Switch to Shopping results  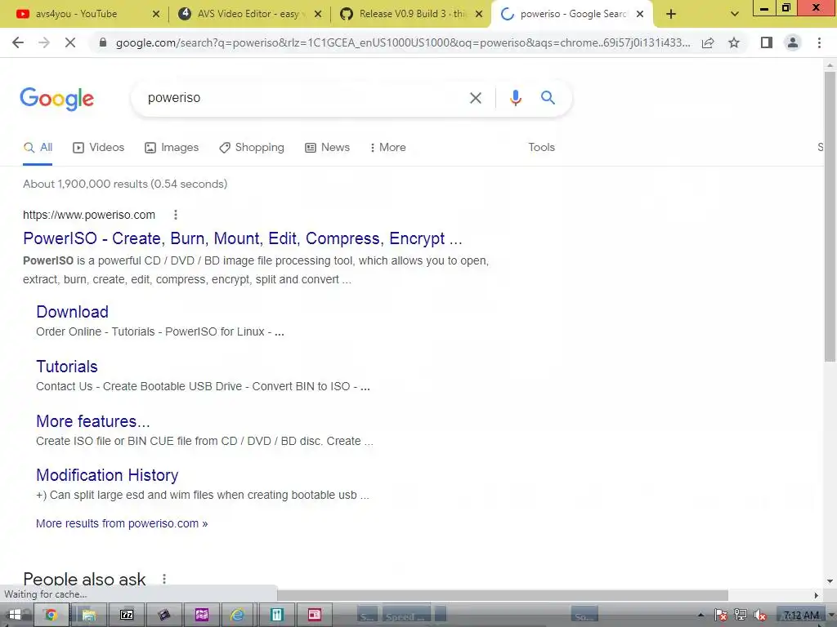[252, 148]
